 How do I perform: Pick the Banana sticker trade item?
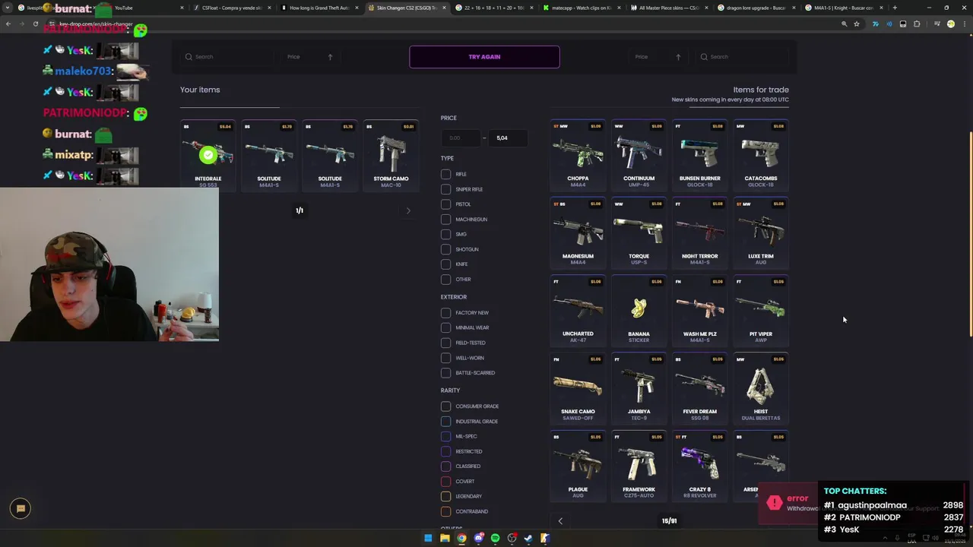[x=639, y=311]
